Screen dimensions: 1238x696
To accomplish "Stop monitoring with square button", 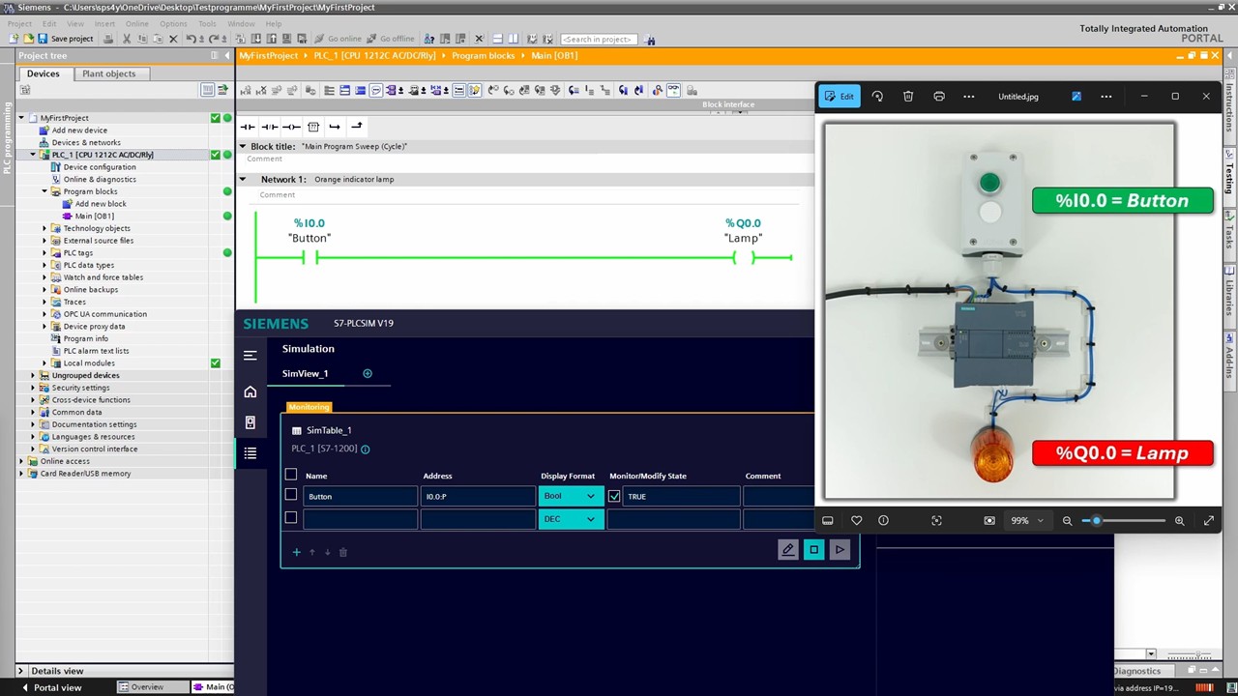I will pos(813,550).
